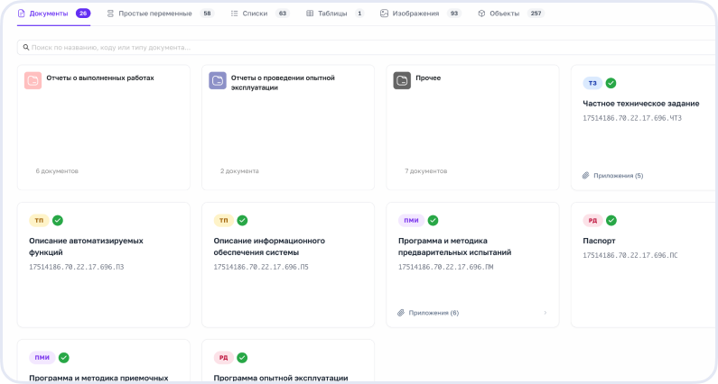Click ТП badge on Описание автоматизируемых функций
The height and width of the screenshot is (384, 718).
[x=39, y=220]
